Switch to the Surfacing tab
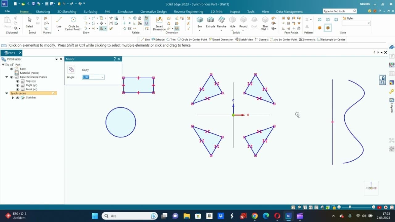This screenshot has width=395, height=222. 90,11
